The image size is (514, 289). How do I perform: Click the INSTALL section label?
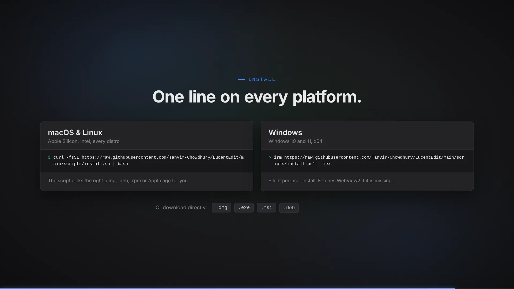(x=262, y=79)
